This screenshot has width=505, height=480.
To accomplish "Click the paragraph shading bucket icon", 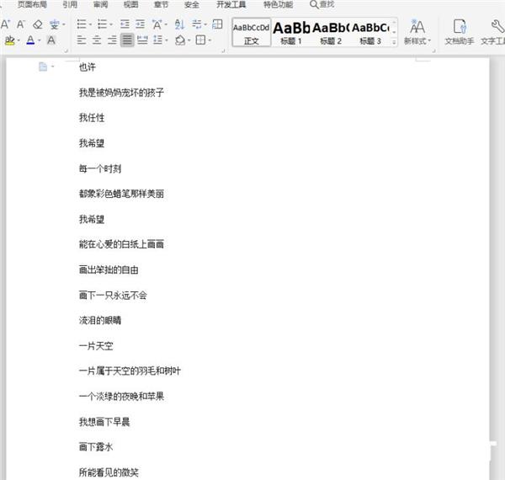I will [x=180, y=40].
